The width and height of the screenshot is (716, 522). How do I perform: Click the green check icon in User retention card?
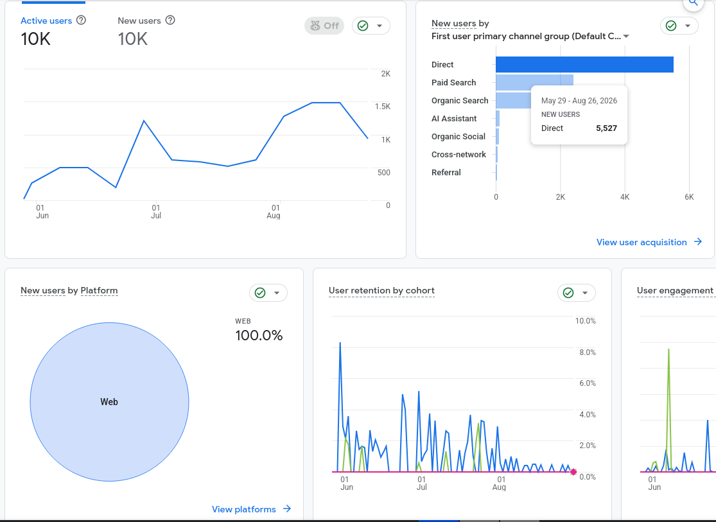pos(568,293)
